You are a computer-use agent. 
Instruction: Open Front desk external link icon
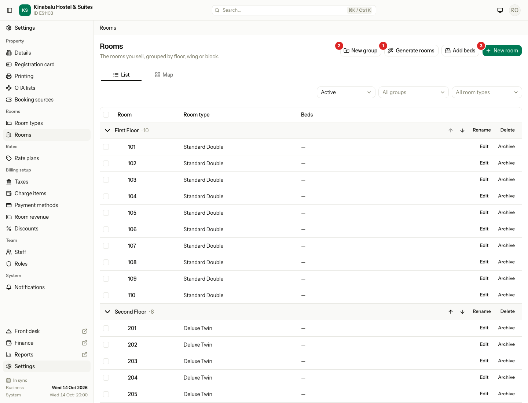click(x=85, y=331)
